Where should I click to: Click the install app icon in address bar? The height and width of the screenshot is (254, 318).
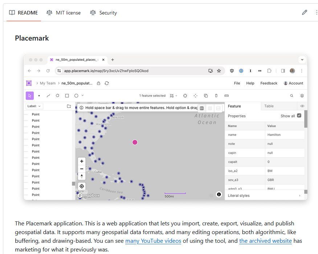pyautogui.click(x=211, y=71)
